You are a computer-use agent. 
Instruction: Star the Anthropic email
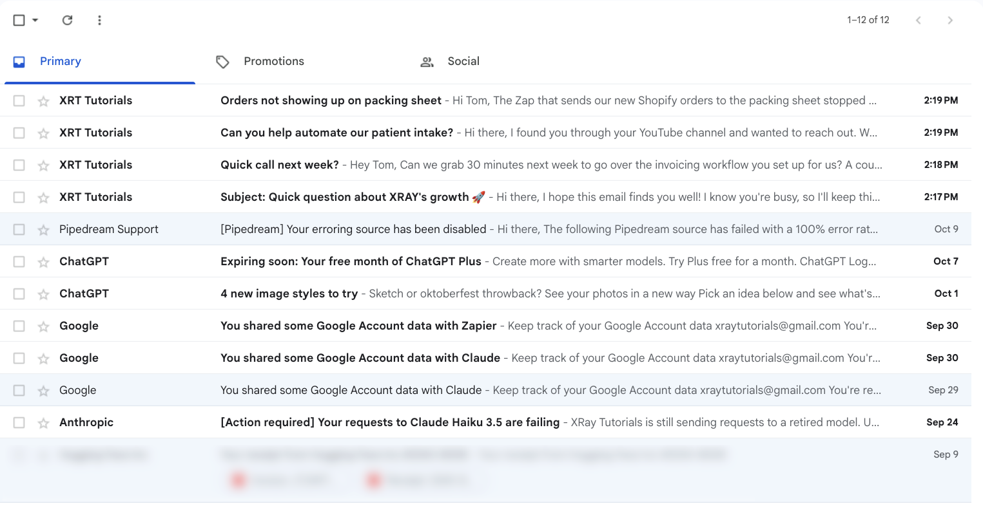[44, 423]
